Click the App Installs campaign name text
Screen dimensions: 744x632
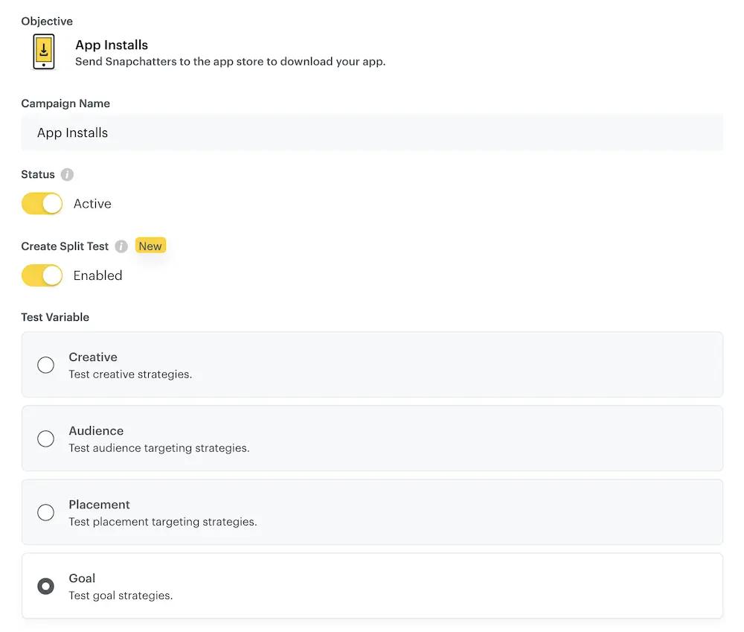tap(72, 132)
